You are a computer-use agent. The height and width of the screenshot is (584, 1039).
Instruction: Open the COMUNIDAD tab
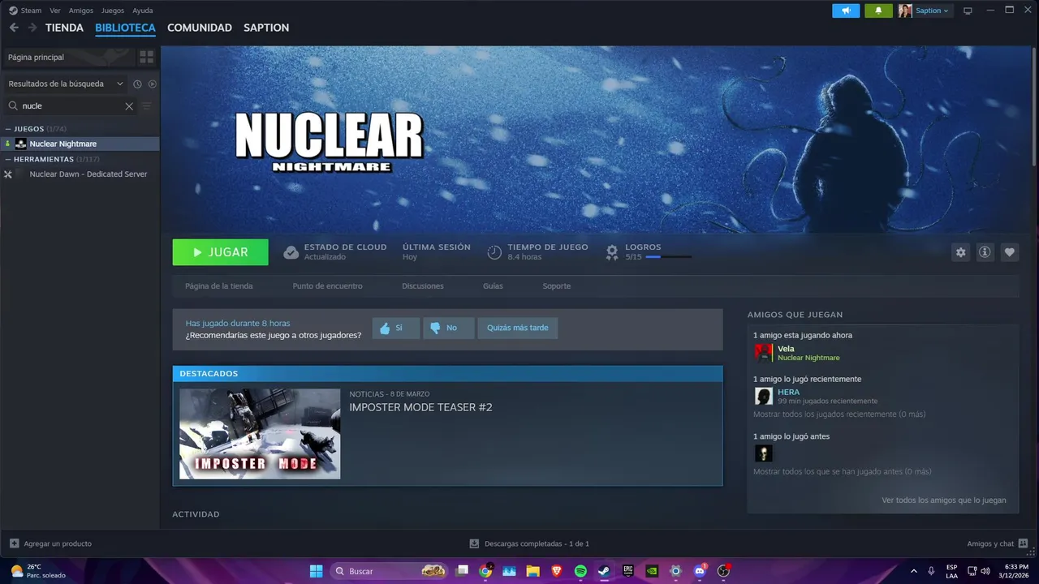tap(200, 28)
